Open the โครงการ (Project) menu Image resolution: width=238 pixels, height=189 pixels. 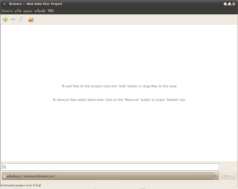(x=7, y=11)
